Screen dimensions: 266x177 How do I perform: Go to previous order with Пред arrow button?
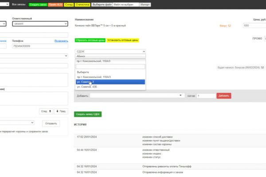[x=61, y=111]
